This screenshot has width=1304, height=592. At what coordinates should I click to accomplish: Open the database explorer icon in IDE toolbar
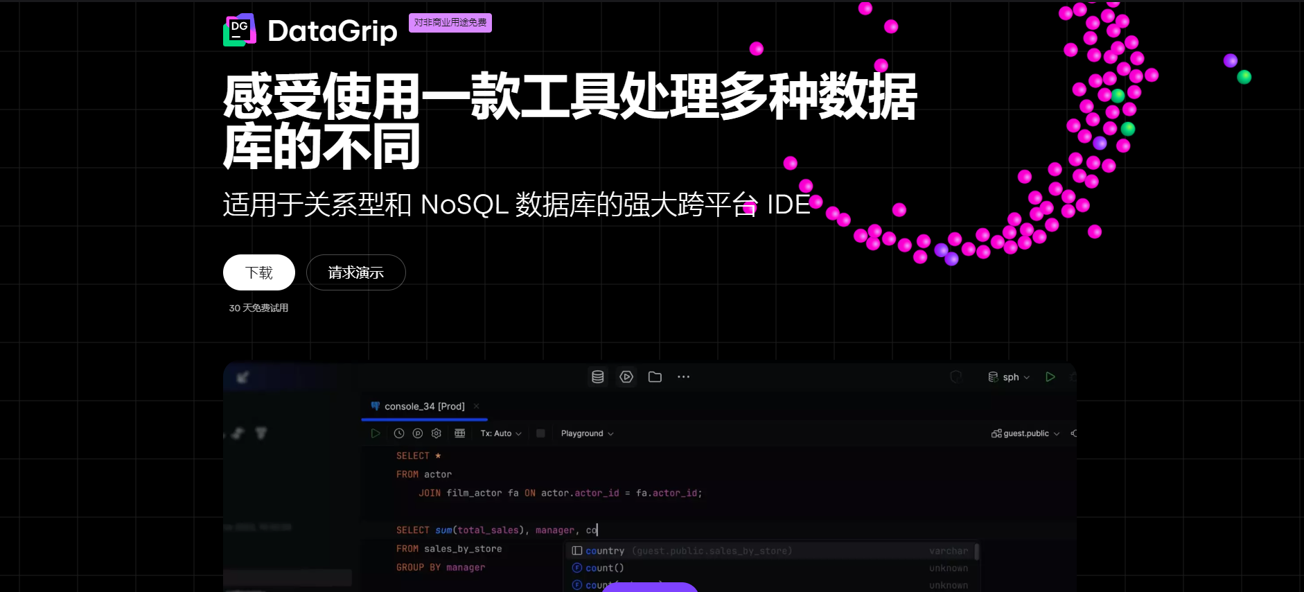tap(598, 376)
